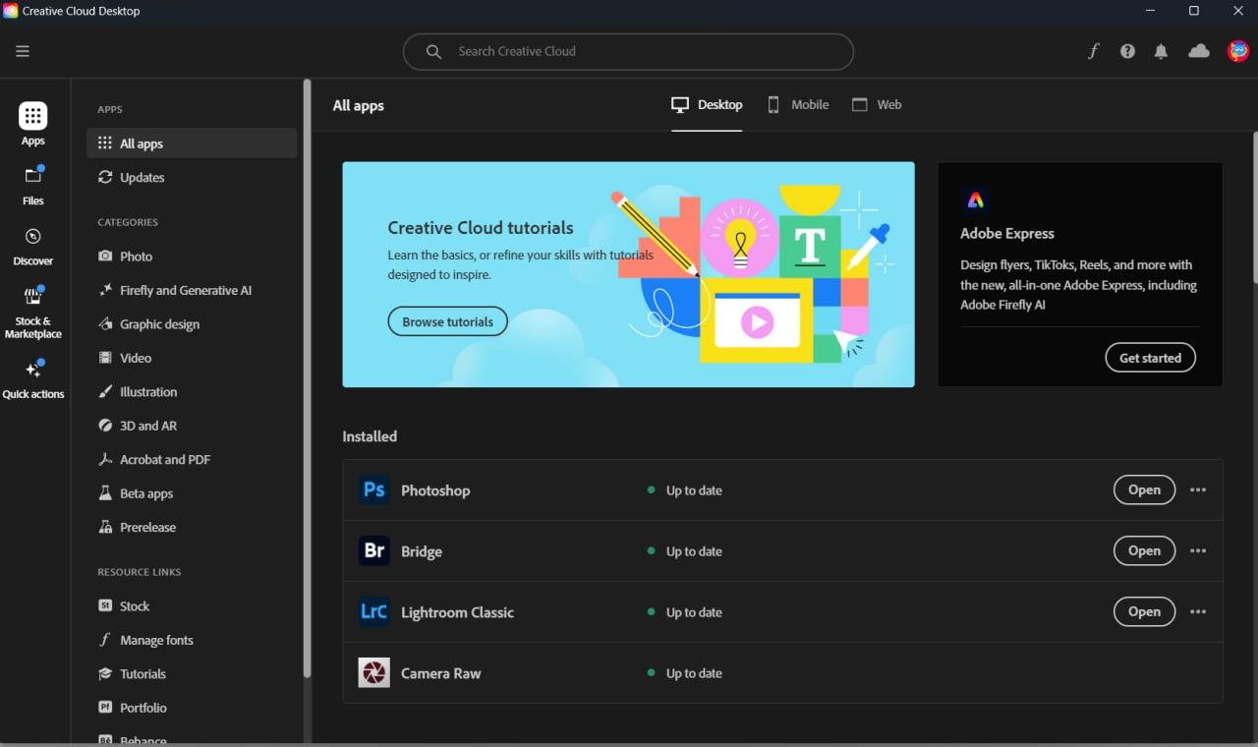Click Get started for Adobe Express

(1150, 358)
